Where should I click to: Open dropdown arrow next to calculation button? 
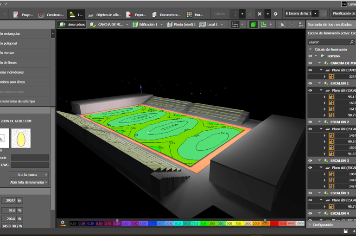(242, 14)
